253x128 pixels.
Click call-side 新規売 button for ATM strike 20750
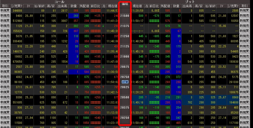[x=5, y=77]
